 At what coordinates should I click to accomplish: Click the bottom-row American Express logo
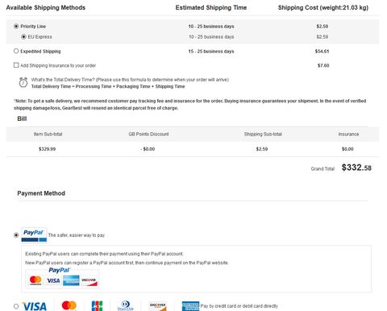[190, 306]
